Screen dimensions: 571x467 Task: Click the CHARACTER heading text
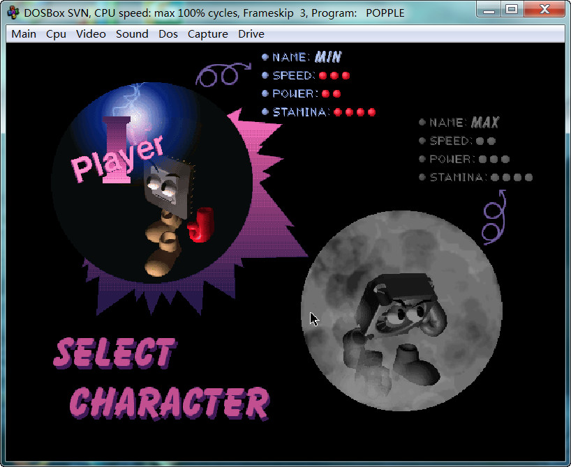pos(170,404)
